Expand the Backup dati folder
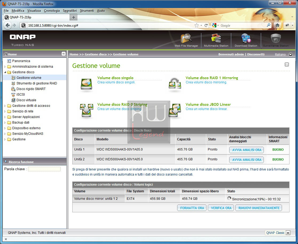 5,123
